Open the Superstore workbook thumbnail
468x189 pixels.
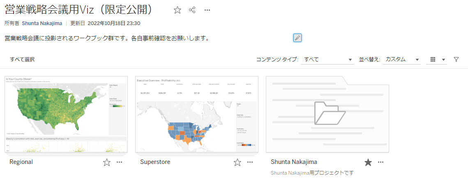coord(197,114)
